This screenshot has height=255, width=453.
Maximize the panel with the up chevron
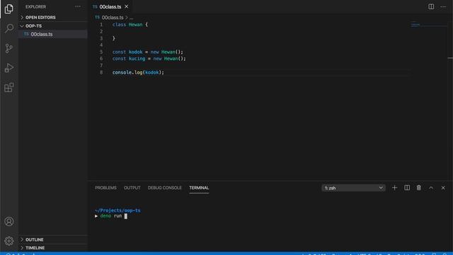[431, 188]
